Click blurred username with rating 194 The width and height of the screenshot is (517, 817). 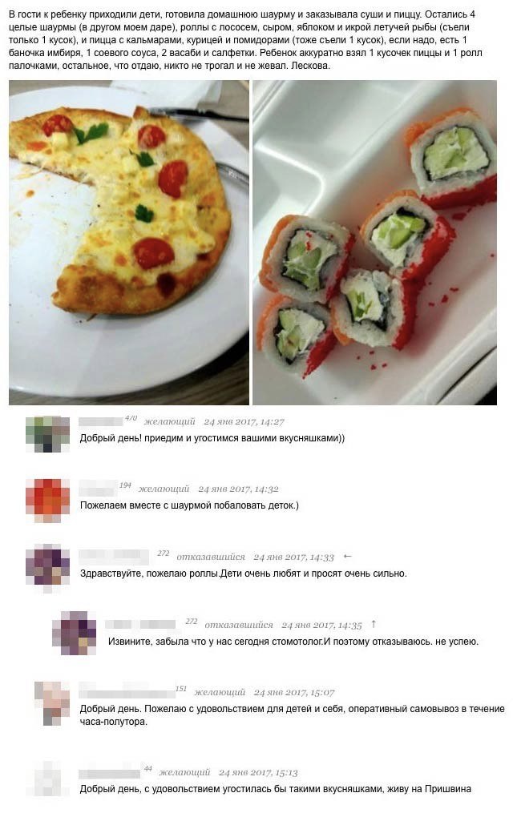coord(98,489)
